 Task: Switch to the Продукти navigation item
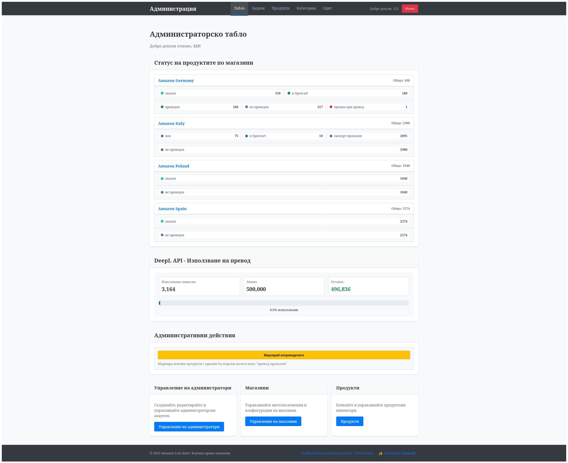click(280, 8)
